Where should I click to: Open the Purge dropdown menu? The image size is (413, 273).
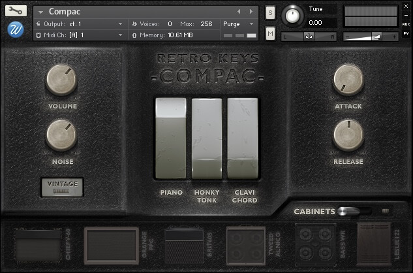coord(238,24)
